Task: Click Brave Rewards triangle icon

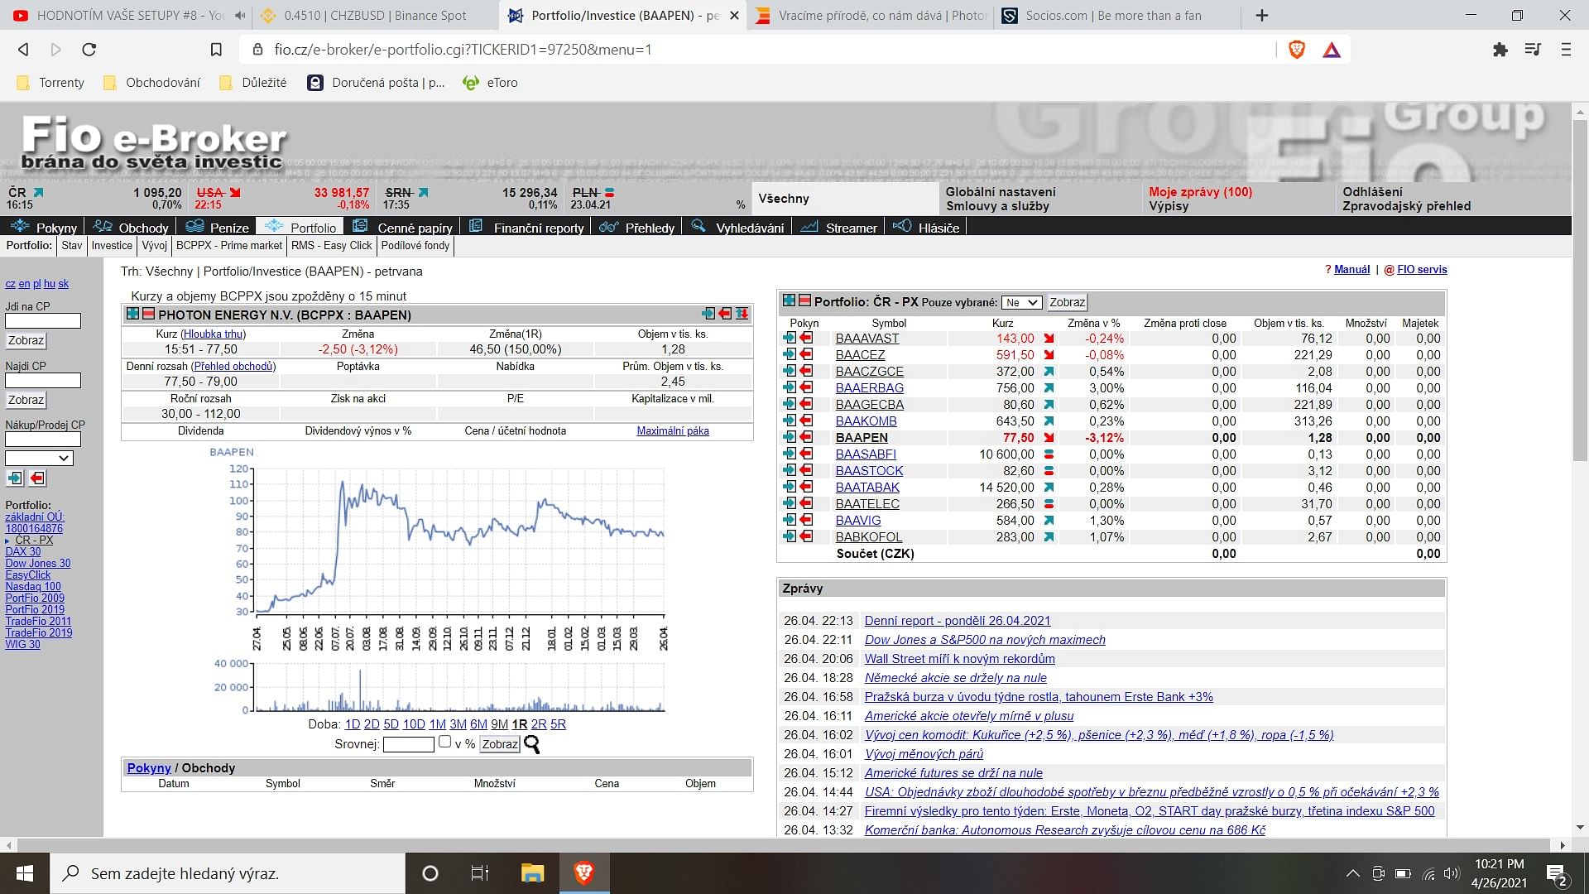Action: [1332, 50]
